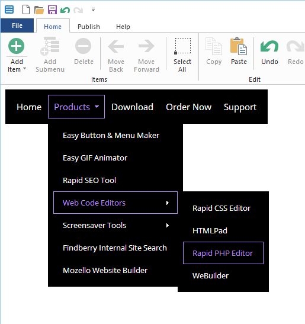The image size is (305, 324).
Task: Expand the Products menu dropdown arrow
Action: click(x=97, y=107)
